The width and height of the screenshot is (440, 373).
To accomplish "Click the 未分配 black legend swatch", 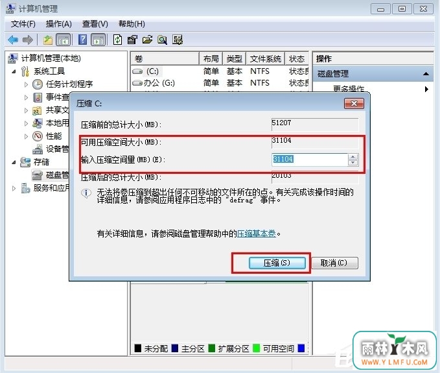I will (138, 348).
